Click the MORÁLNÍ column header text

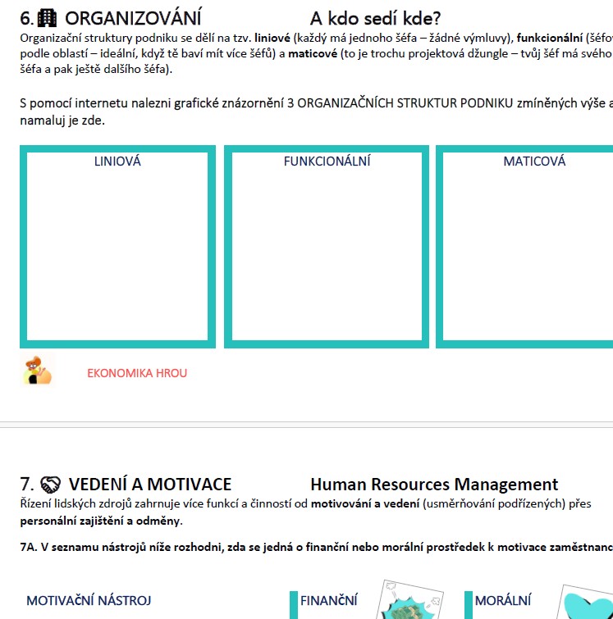pyautogui.click(x=503, y=601)
